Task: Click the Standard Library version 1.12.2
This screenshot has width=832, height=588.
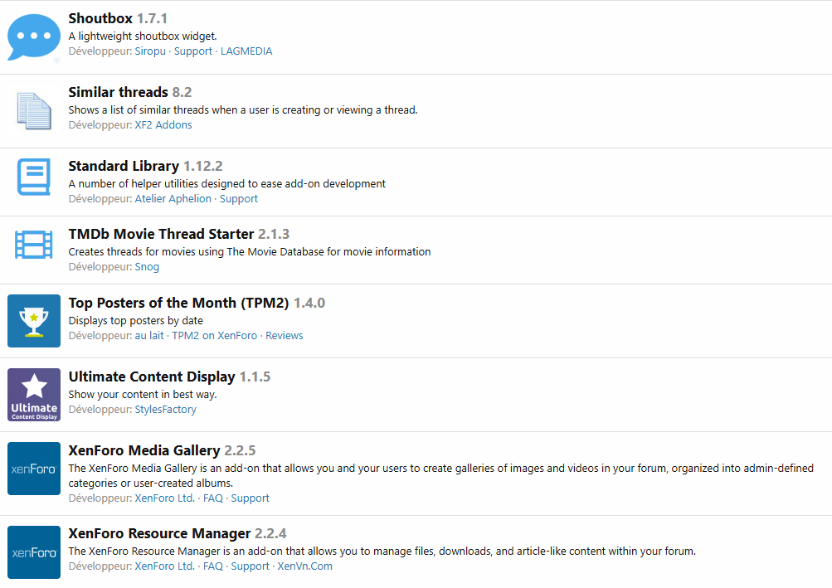Action: (203, 166)
